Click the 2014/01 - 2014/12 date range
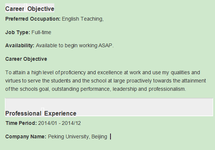This screenshot has width=215, height=150. pos(60,123)
